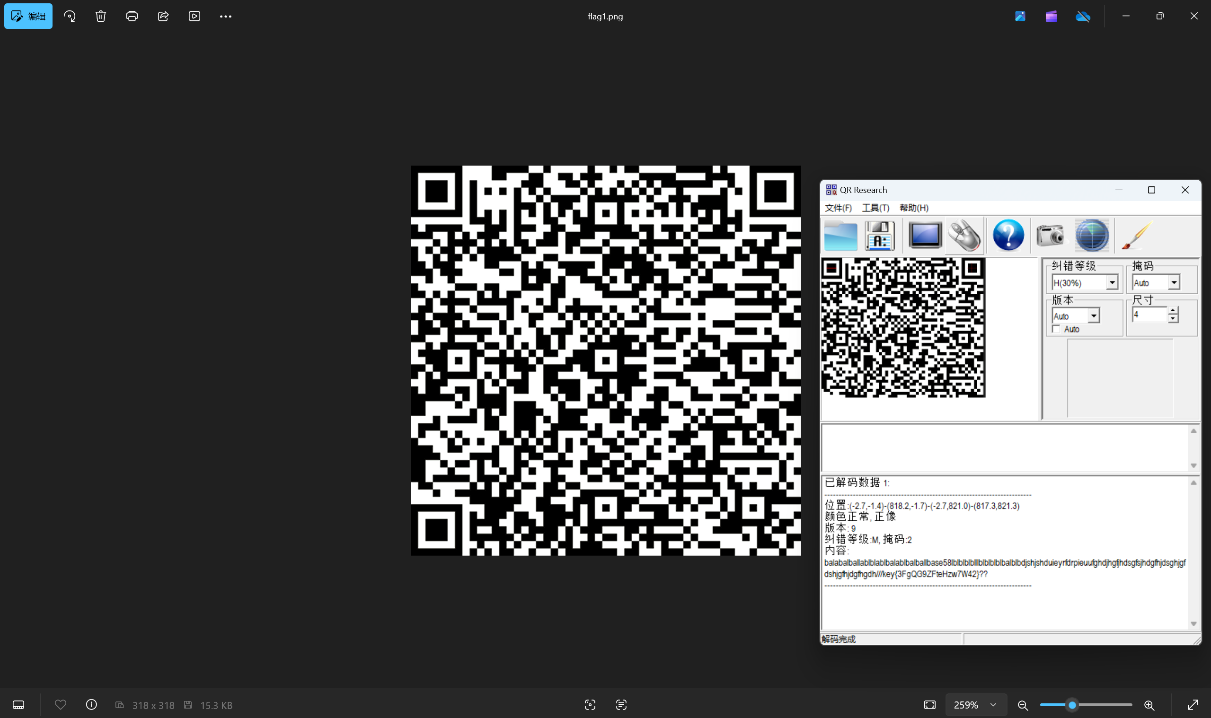Click the mouse selection icon
The height and width of the screenshot is (718, 1211).
964,236
